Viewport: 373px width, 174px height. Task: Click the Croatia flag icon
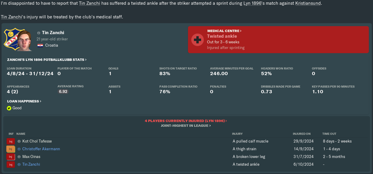pyautogui.click(x=40, y=45)
